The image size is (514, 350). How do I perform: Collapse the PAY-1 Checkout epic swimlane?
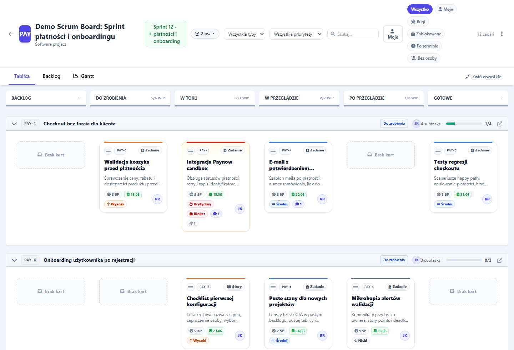[x=14, y=124]
